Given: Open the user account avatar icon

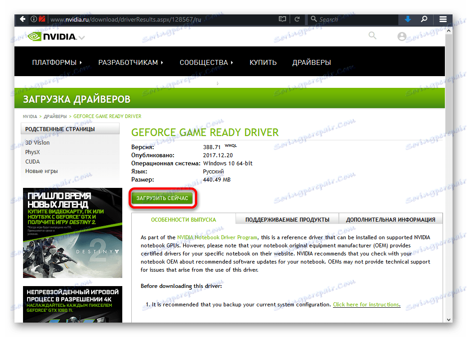Looking at the screenshot, I should [402, 36].
